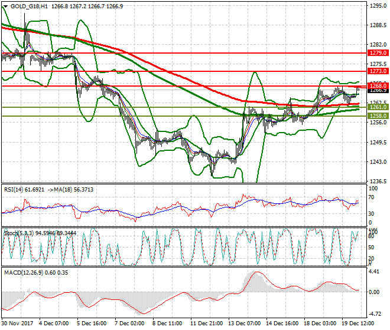This screenshot has width=390, height=330.
Task: Click the 19 Dec 12:00 time label
Action: click(356, 324)
